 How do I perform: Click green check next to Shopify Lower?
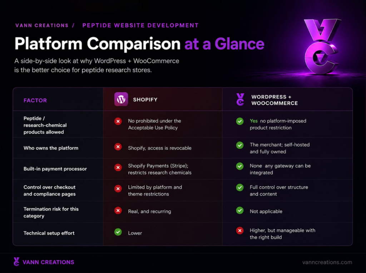[x=118, y=232]
